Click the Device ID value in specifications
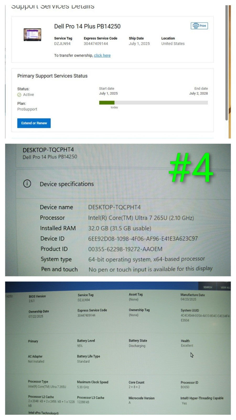This screenshot has width=236, height=420. [143, 238]
